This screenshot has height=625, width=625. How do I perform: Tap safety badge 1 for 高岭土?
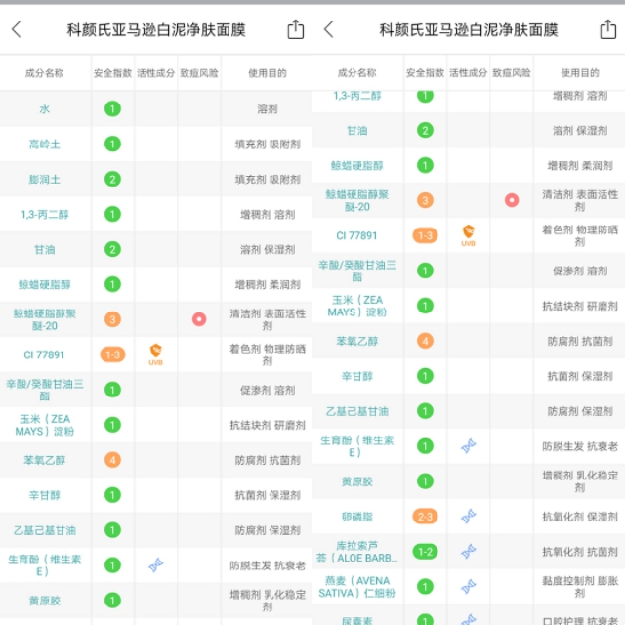112,144
